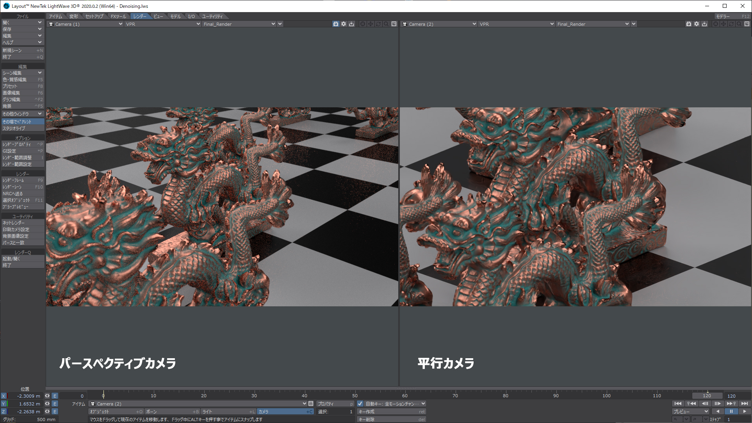Maximize left viewport with layout icon
Image resolution: width=752 pixels, height=423 pixels.
(x=394, y=24)
